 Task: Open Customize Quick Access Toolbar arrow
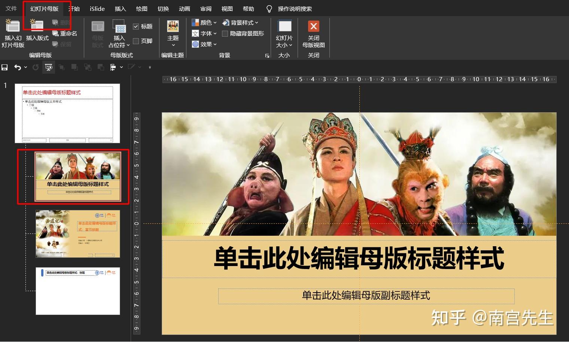click(x=150, y=67)
